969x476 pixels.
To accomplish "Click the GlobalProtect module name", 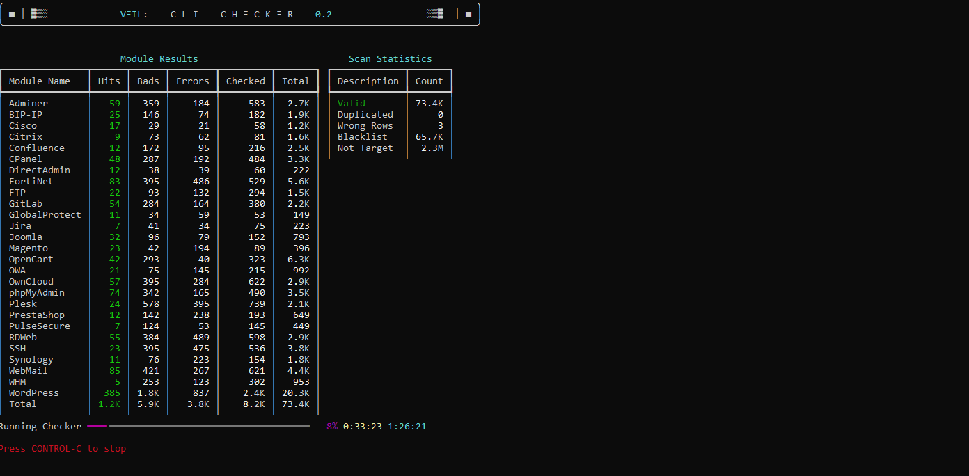I will pyautogui.click(x=45, y=215).
